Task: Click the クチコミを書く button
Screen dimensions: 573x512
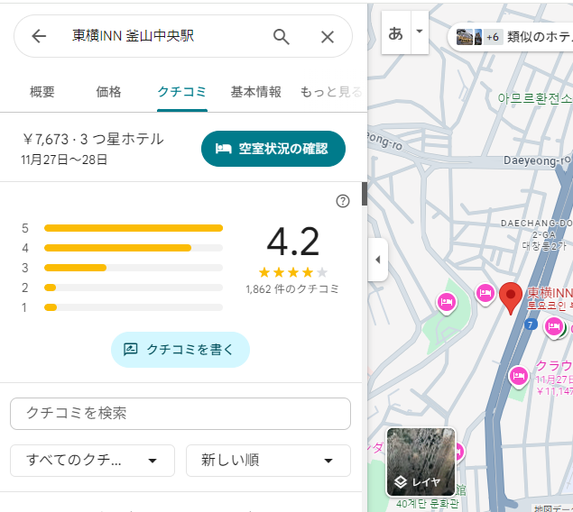Action: coord(180,350)
